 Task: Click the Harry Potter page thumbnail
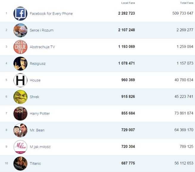coord(20,114)
